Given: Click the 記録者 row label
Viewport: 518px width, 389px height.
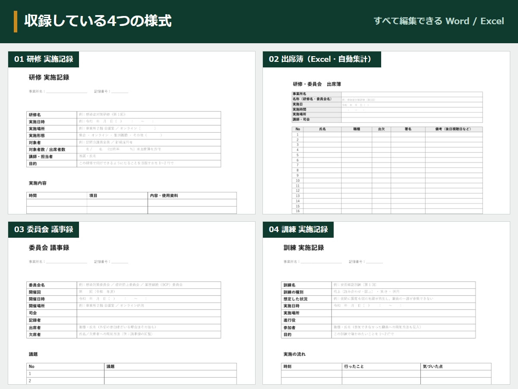Looking at the screenshot, I should pos(35,321).
